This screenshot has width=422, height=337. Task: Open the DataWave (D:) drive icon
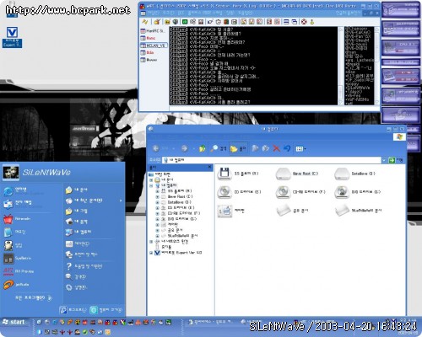coord(342,174)
